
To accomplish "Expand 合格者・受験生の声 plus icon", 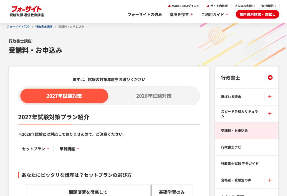I will 270,180.
